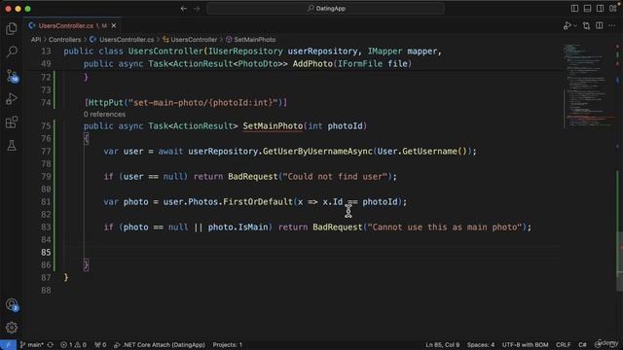Click the ports forwarded 0 indicator

(100, 345)
